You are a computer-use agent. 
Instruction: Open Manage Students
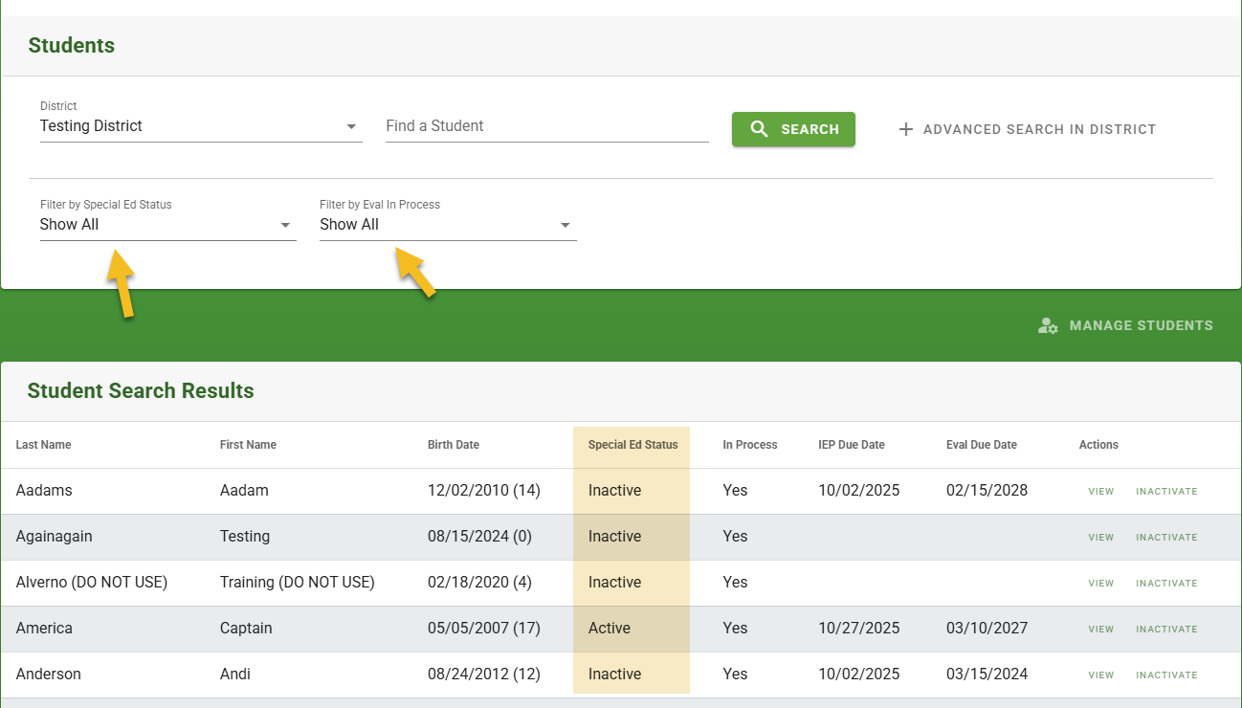point(1125,325)
